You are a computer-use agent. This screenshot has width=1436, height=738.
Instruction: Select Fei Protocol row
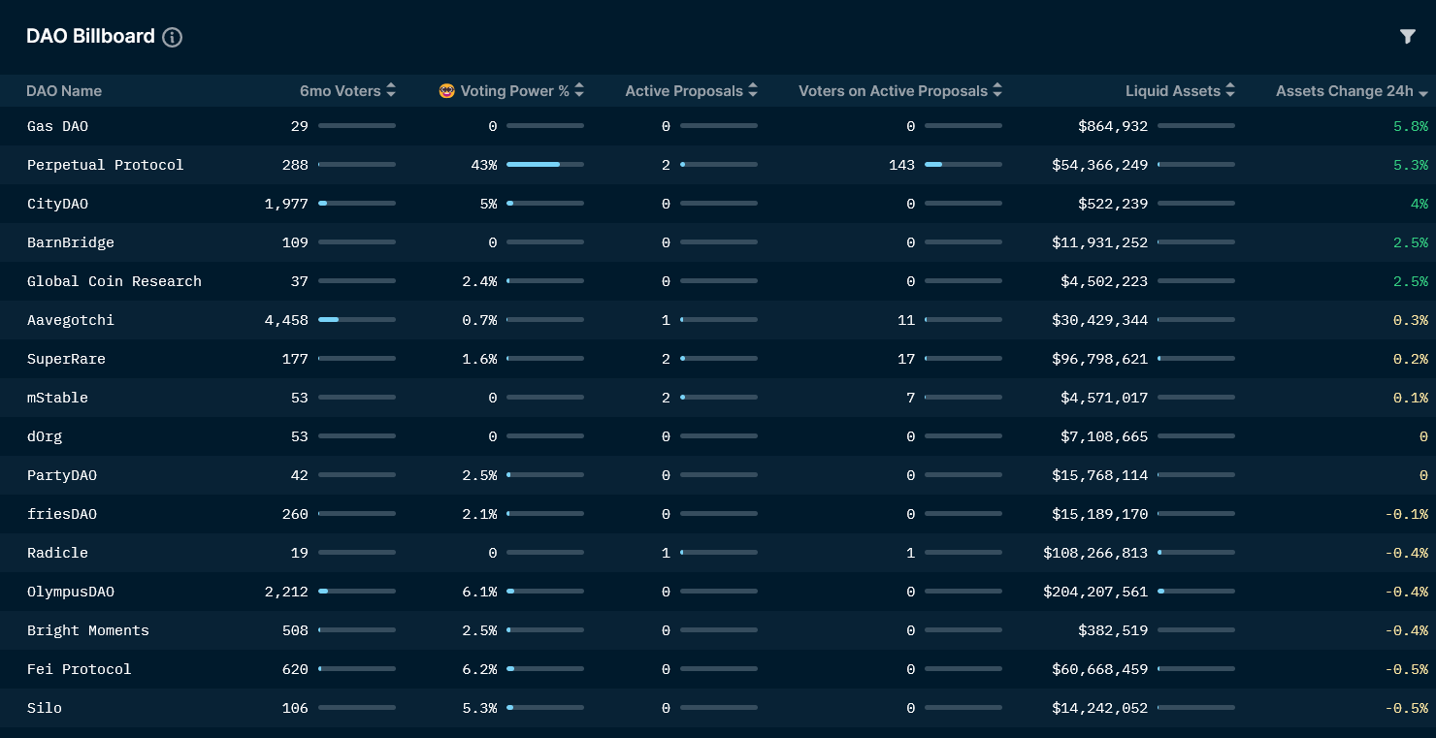pyautogui.click(x=718, y=669)
